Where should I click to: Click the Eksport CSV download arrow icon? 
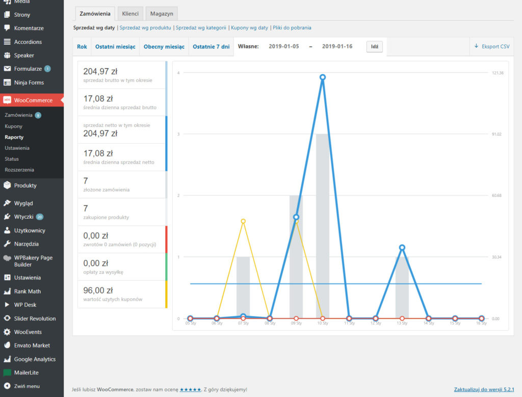click(x=477, y=46)
